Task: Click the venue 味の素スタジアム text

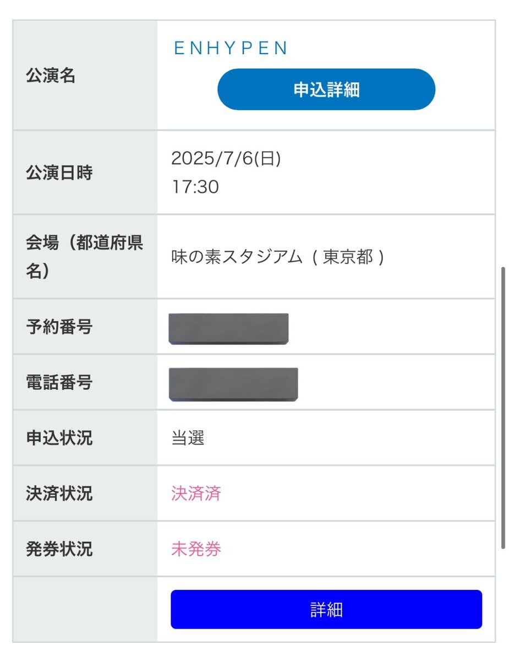Action: click(237, 257)
